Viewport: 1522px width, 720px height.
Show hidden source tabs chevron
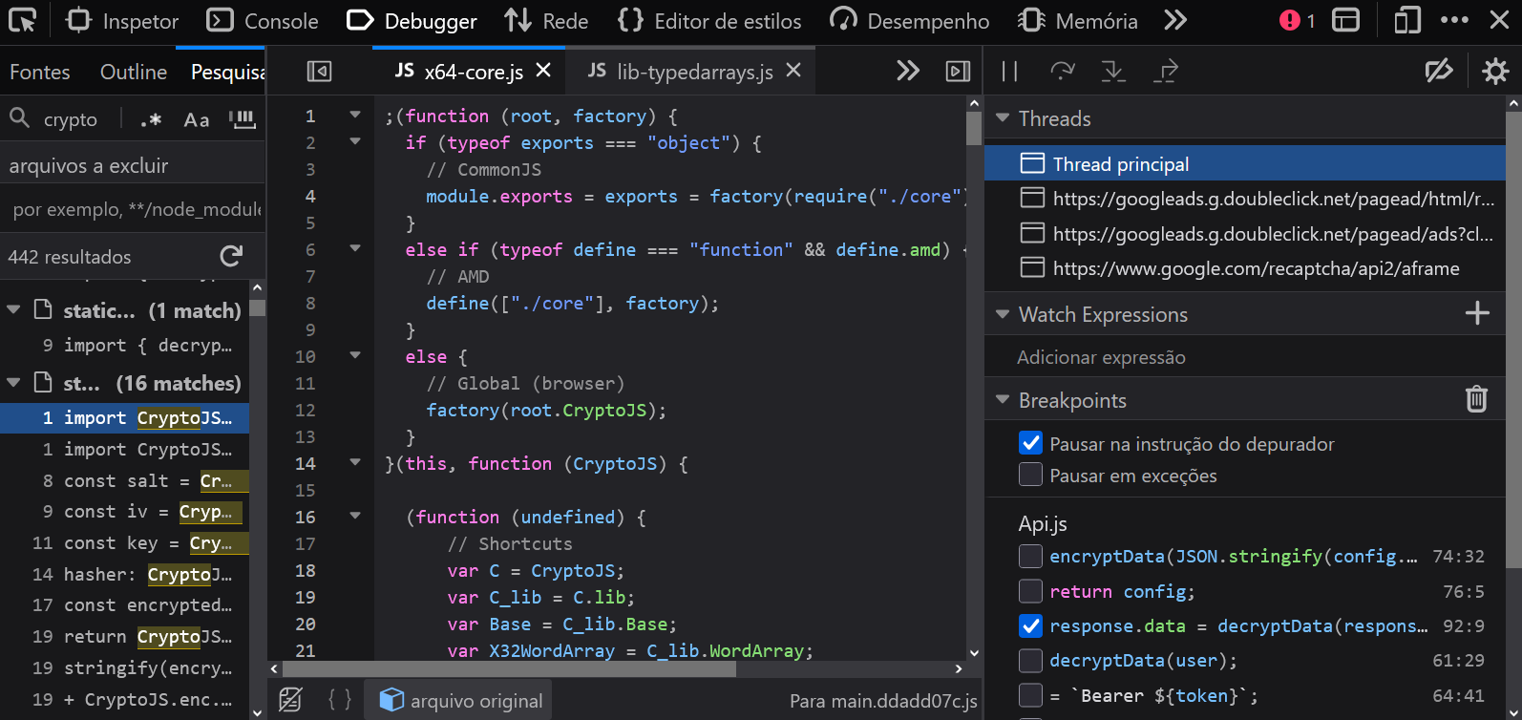(x=908, y=71)
